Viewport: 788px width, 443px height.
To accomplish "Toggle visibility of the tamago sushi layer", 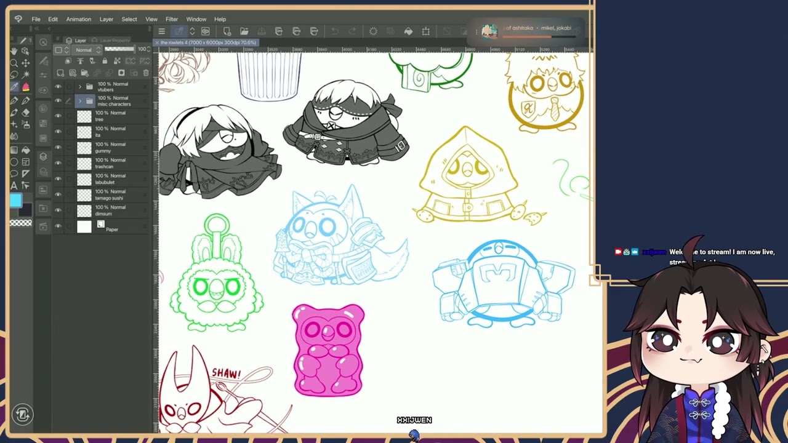I will [x=58, y=194].
